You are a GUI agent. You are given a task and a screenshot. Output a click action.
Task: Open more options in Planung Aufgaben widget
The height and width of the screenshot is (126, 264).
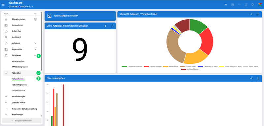[x=258, y=78]
